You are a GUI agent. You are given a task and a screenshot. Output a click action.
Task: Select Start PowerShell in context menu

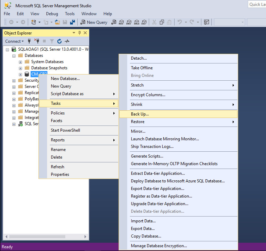click(79, 130)
